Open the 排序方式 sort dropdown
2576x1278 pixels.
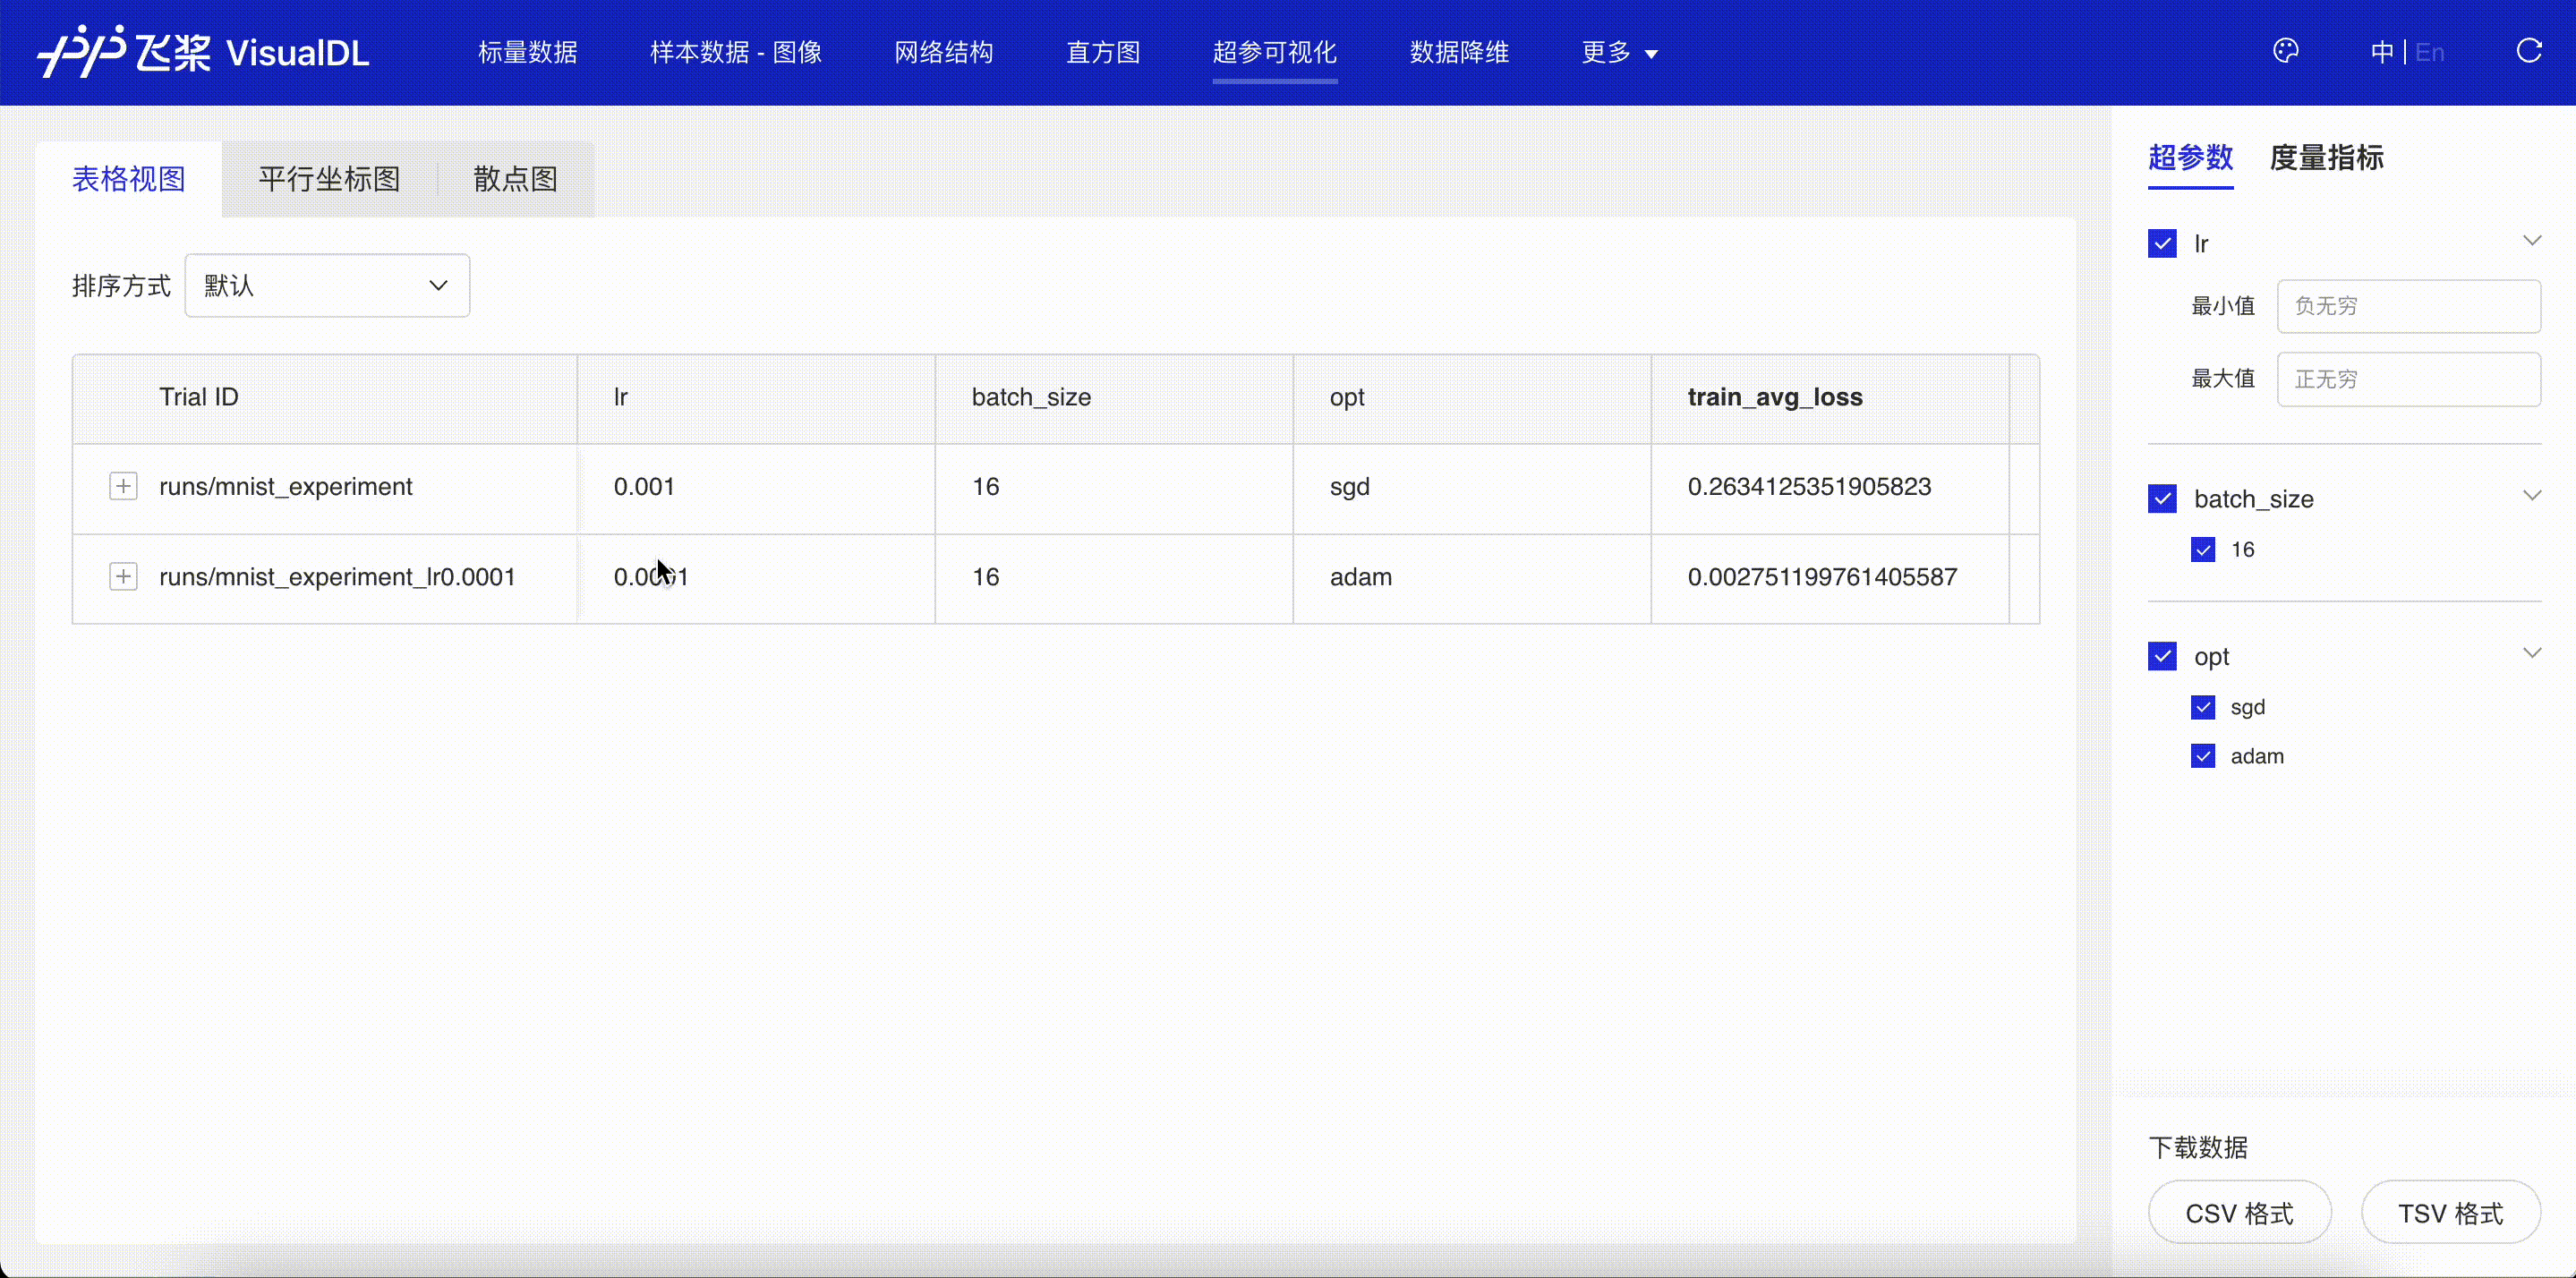click(x=327, y=286)
